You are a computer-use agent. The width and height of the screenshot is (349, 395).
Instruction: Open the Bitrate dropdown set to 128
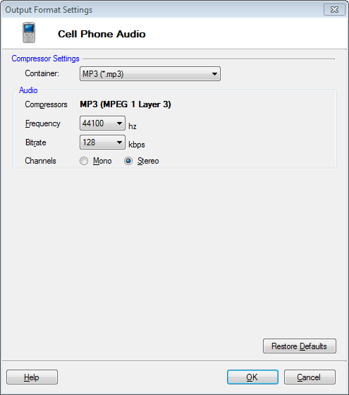(x=102, y=142)
